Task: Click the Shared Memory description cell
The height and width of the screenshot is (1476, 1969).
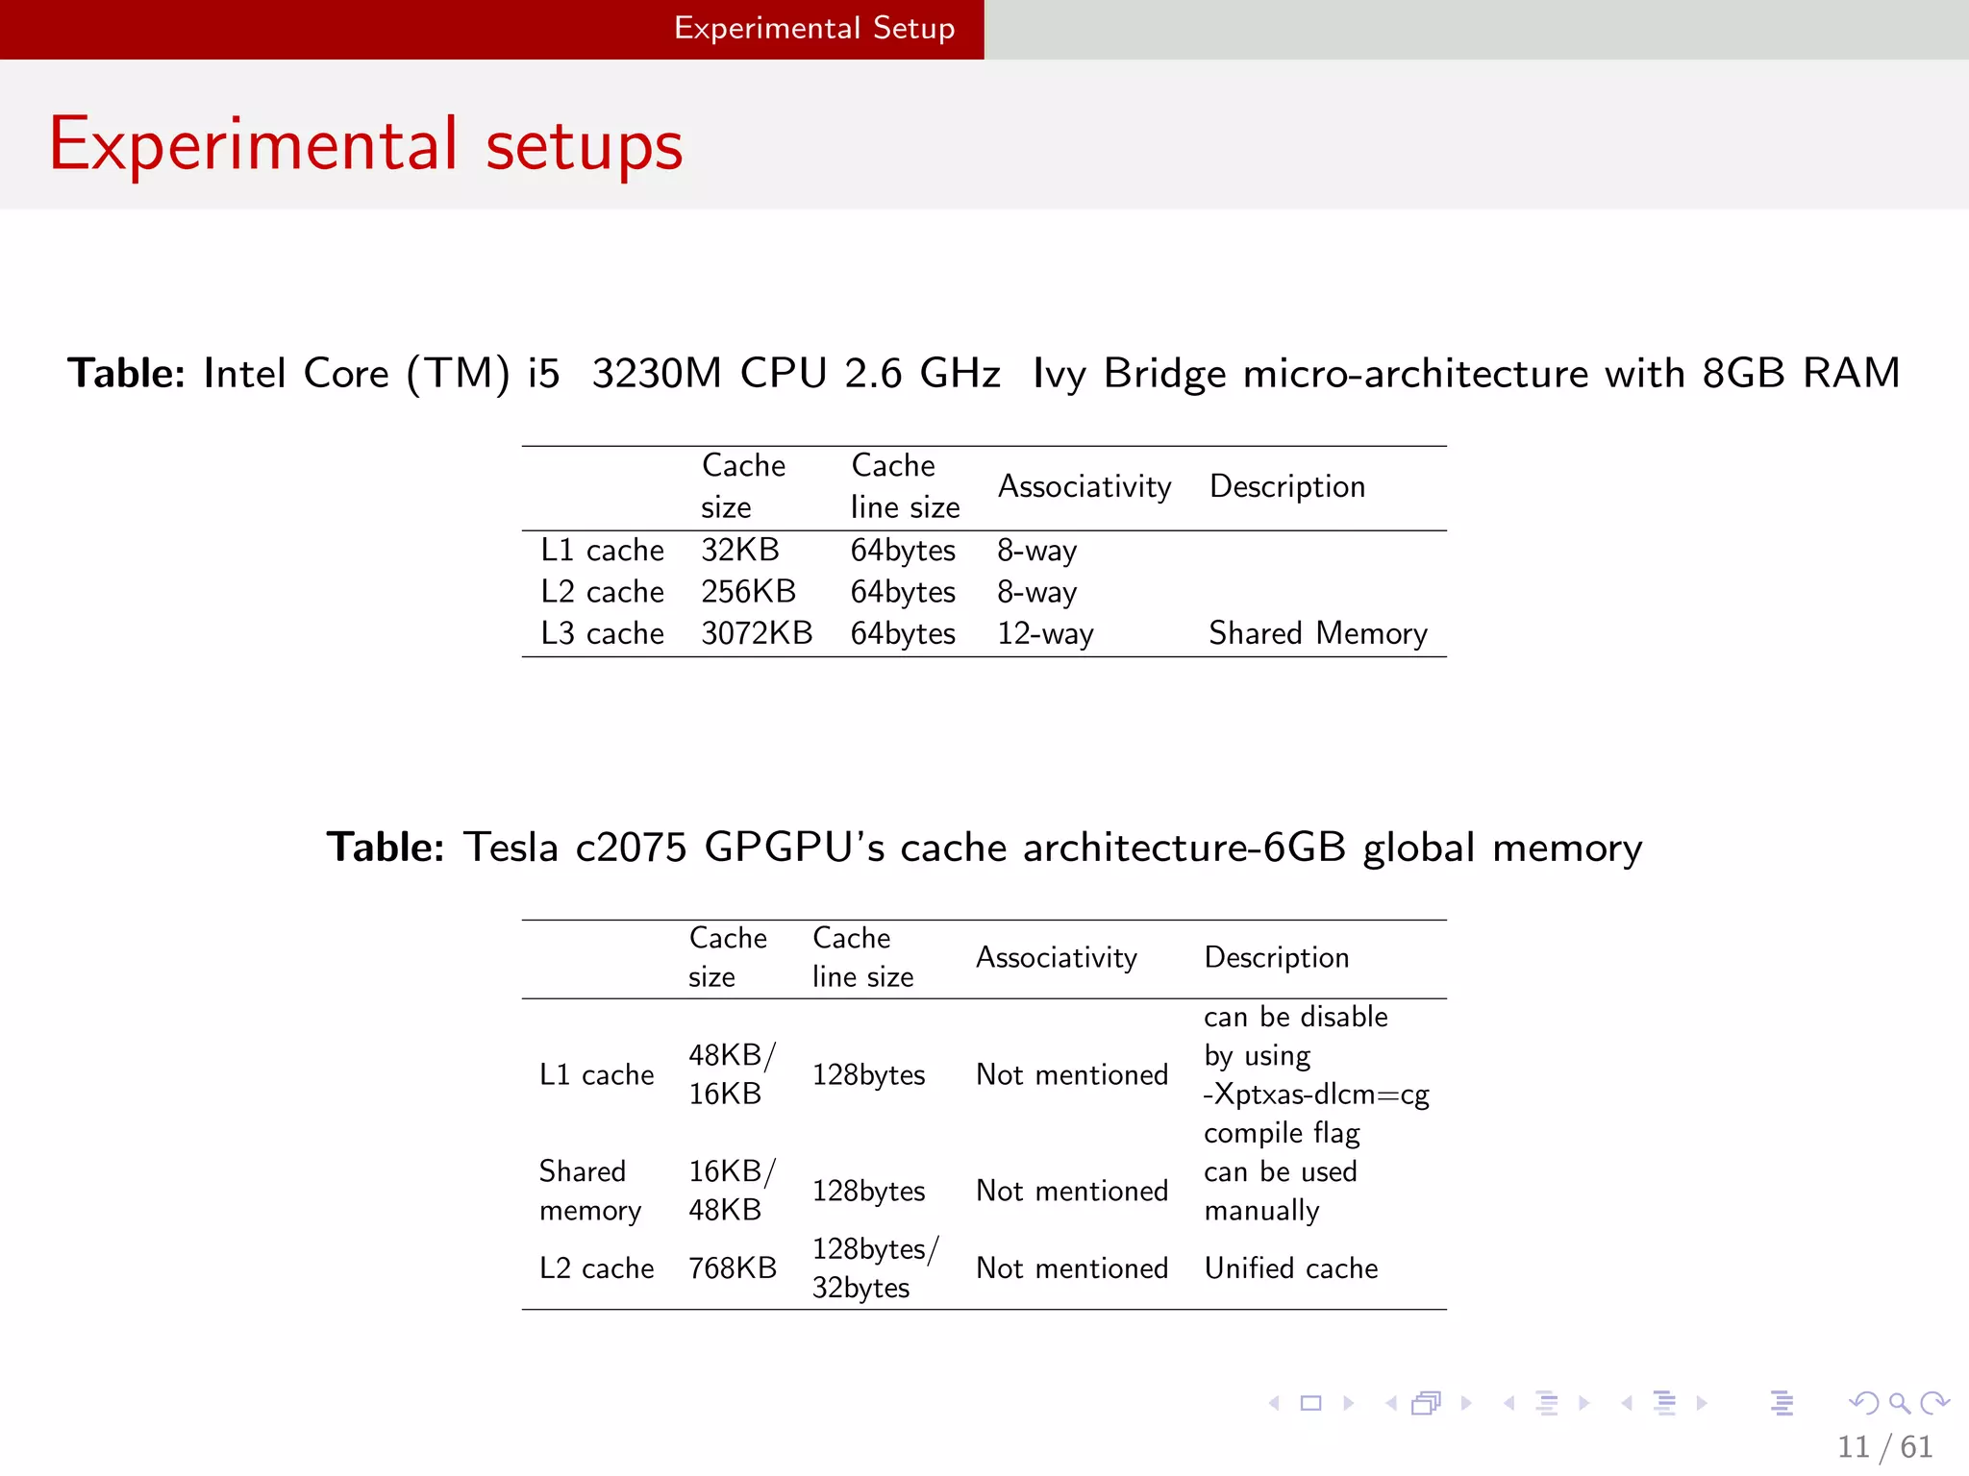Action: [x=1318, y=633]
